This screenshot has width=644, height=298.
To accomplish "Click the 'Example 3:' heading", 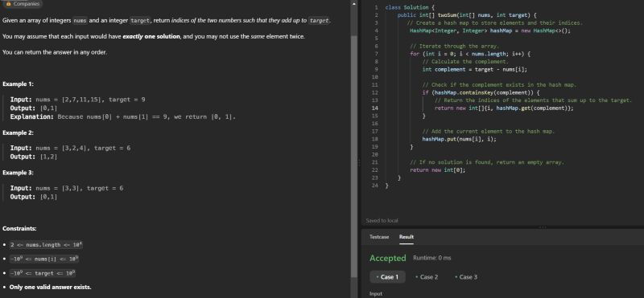I will pos(18,173).
